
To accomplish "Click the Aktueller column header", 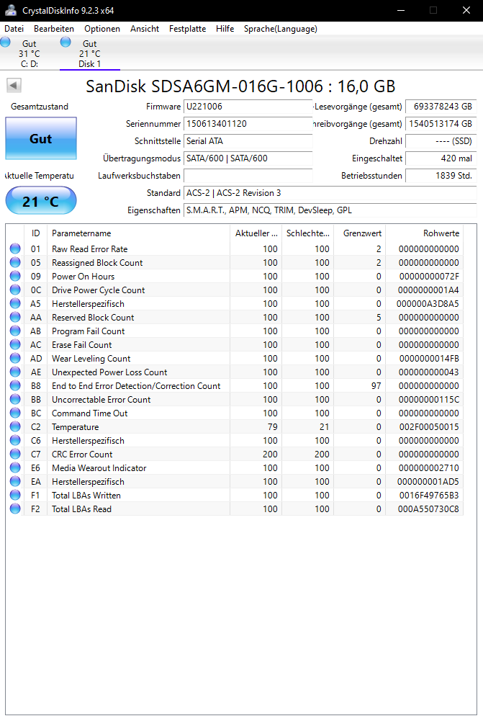I will (x=256, y=233).
